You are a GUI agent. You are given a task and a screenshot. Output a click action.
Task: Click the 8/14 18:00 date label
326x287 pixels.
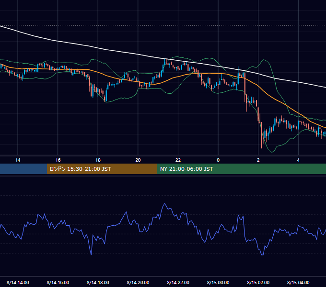pos(98,282)
